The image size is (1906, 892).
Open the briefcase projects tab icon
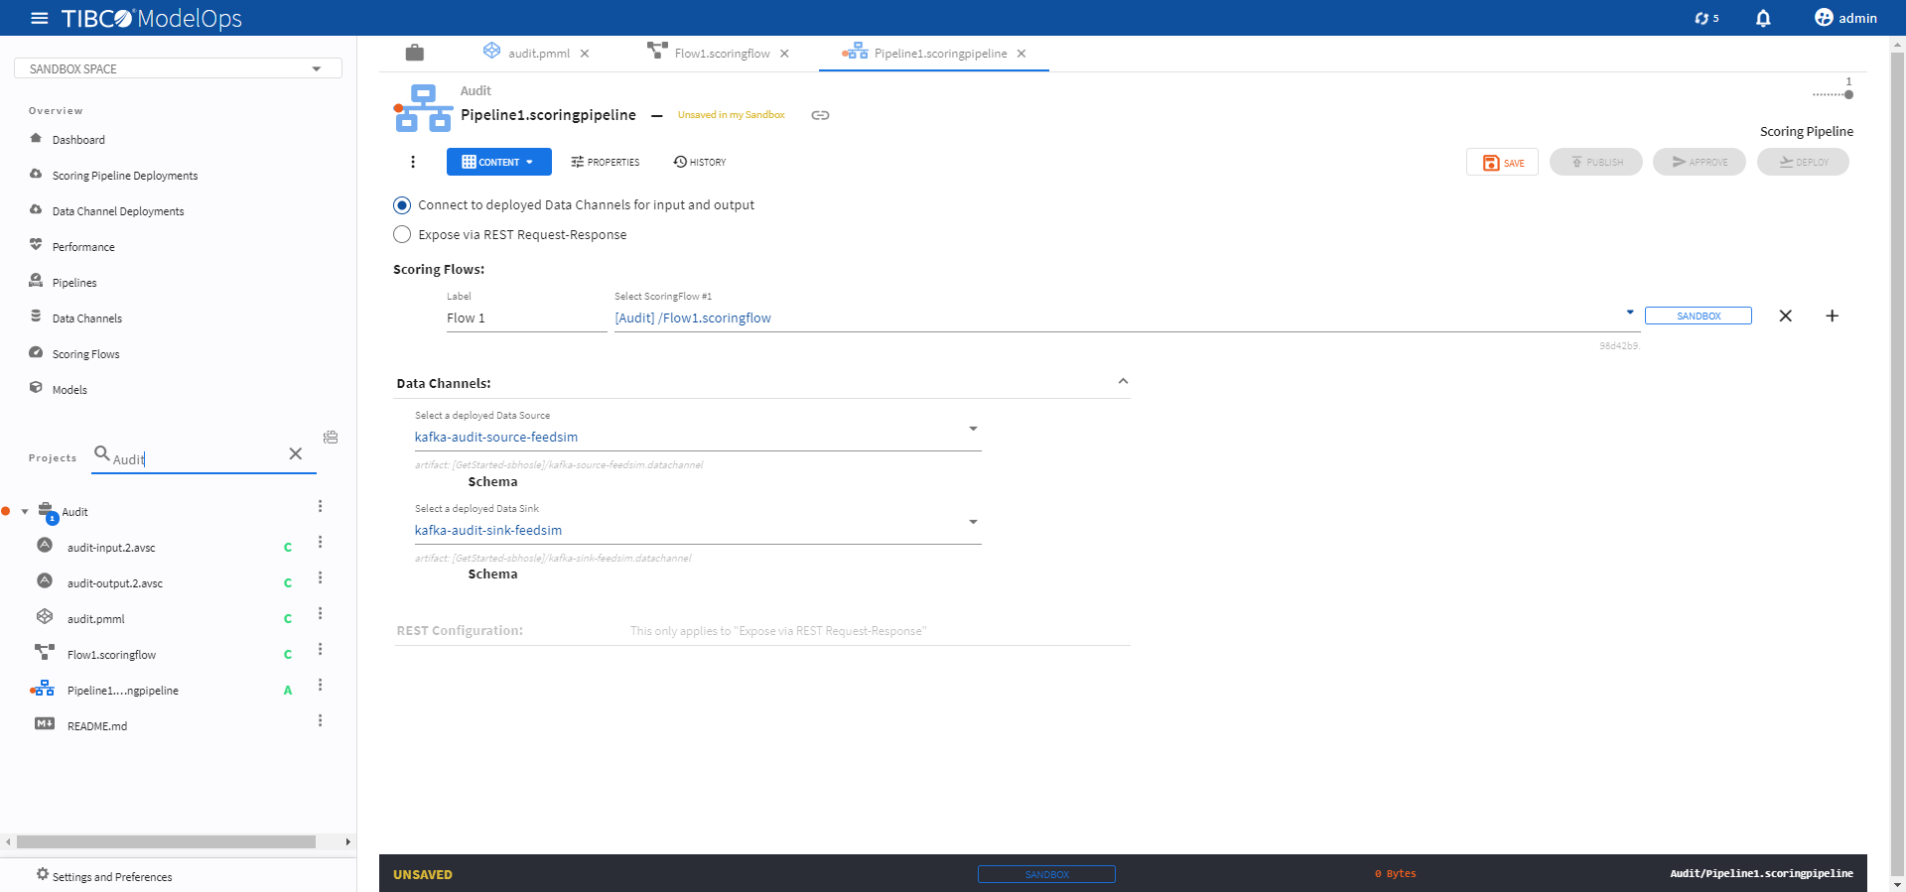[x=415, y=53]
